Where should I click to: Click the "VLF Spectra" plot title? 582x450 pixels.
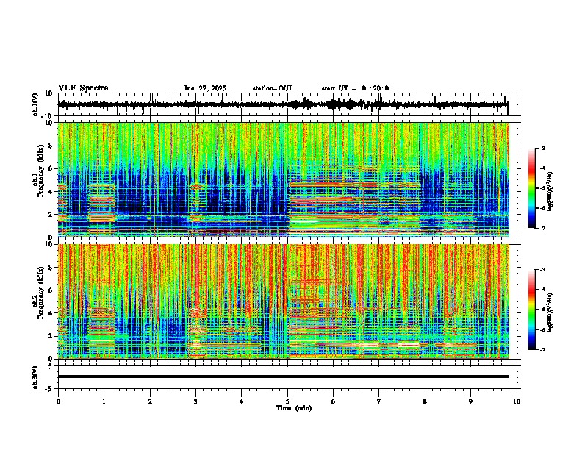(x=83, y=88)
